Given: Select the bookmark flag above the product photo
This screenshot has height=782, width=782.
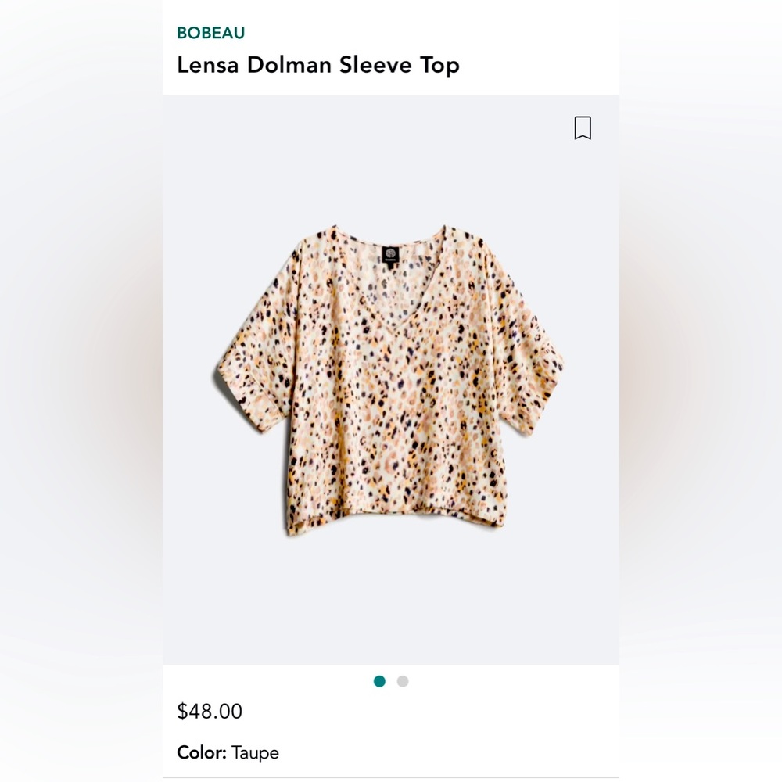Looking at the screenshot, I should [582, 127].
